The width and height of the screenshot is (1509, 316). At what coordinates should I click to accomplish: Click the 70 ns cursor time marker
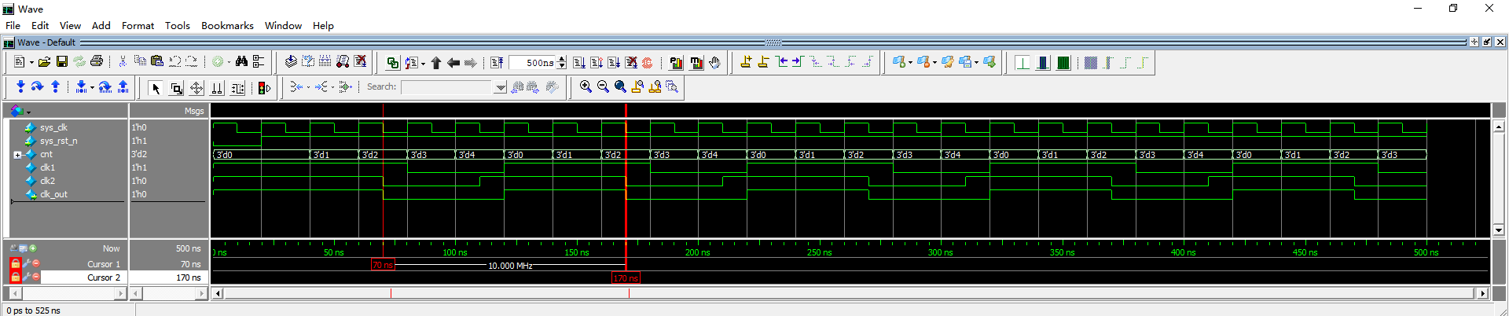[x=383, y=265]
